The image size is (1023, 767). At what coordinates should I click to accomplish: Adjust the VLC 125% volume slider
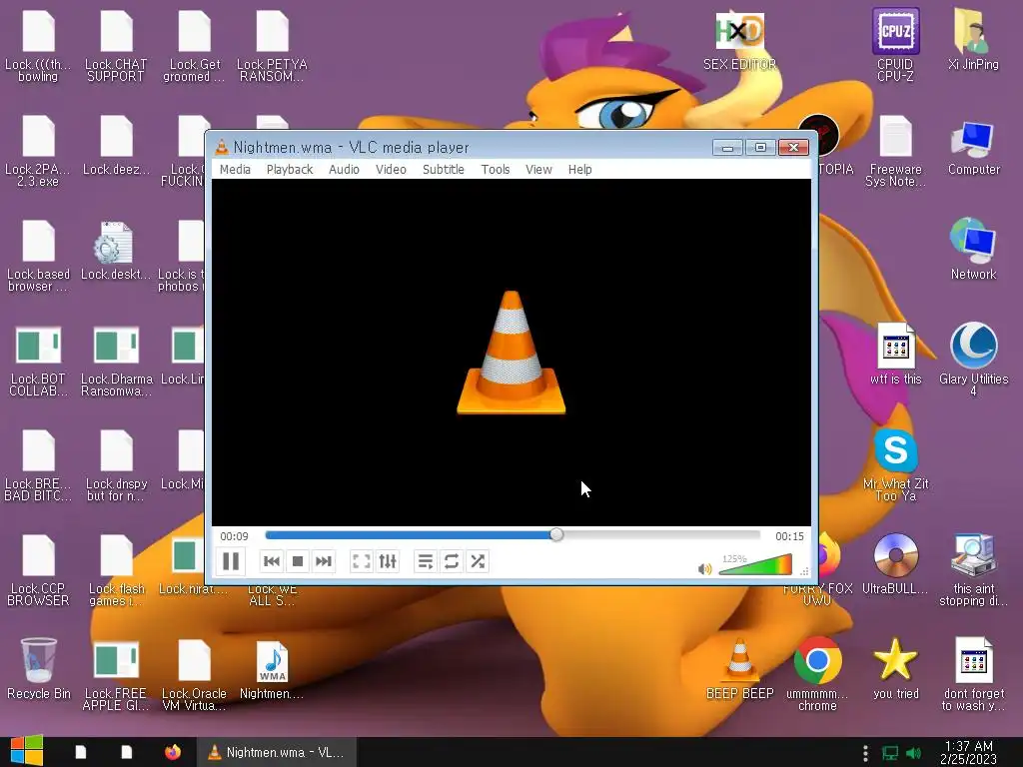point(755,565)
